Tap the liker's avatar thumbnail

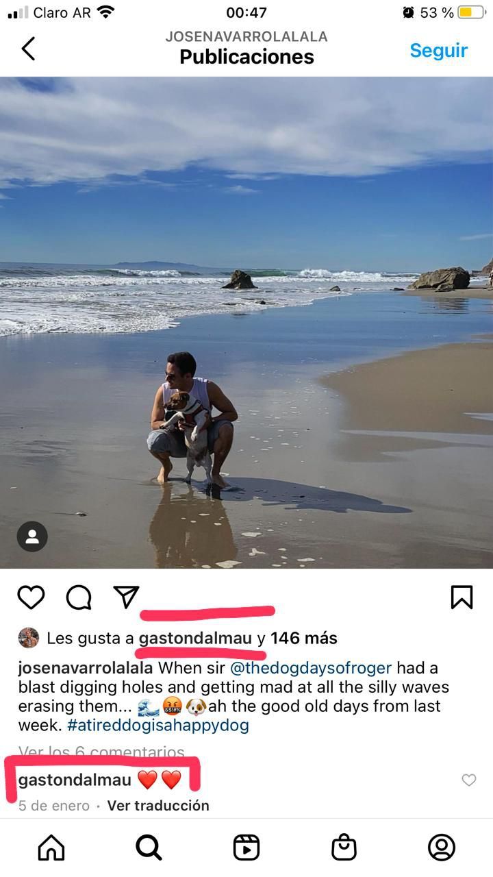click(x=28, y=638)
